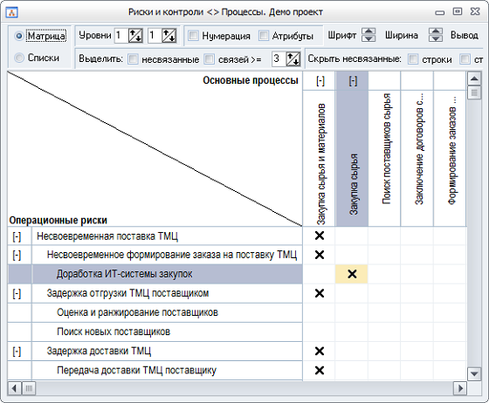Click the horizontal scrollbar thumb
Image resolution: width=489 pixels, height=403 pixels.
point(29,388)
